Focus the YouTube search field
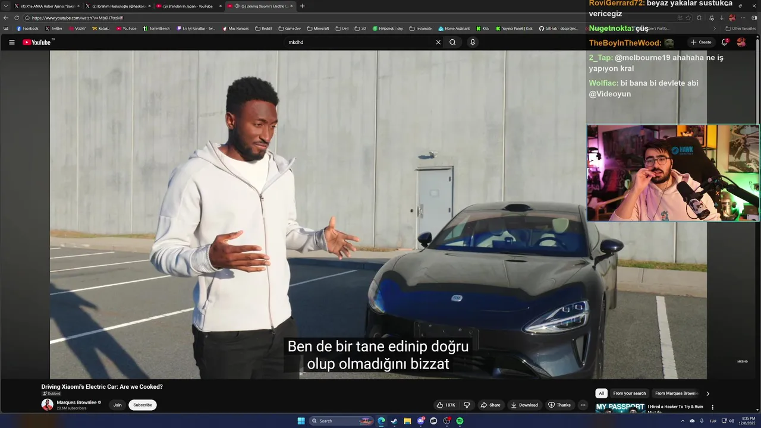This screenshot has width=761, height=428. coord(359,42)
